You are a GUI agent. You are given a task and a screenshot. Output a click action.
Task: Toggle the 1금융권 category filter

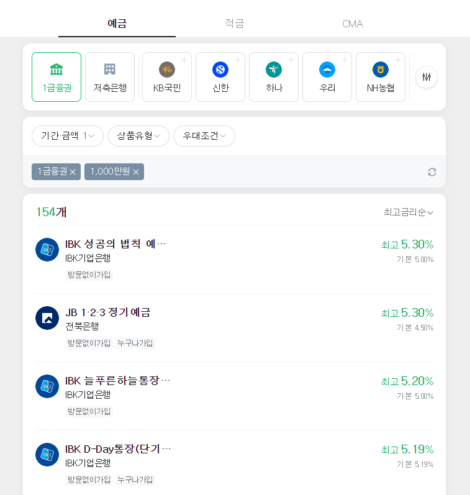[x=56, y=77]
